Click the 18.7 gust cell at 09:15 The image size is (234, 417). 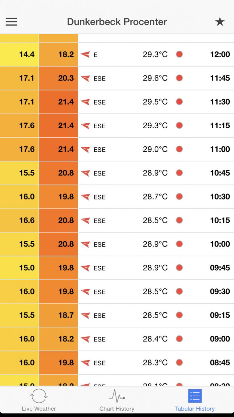pos(59,315)
